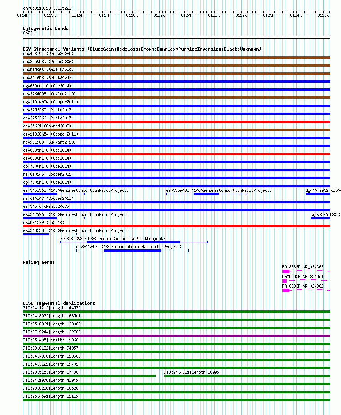Select the RefSeq Genes track title
The width and height of the screenshot is (341, 415).
tap(39, 262)
